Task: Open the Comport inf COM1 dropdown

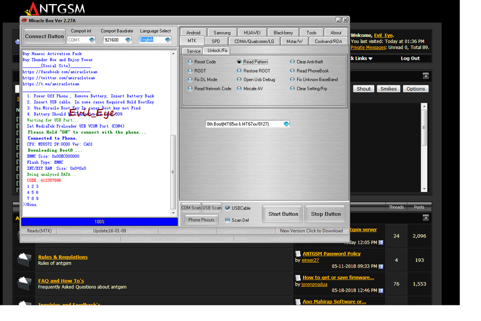Action: 92,40
